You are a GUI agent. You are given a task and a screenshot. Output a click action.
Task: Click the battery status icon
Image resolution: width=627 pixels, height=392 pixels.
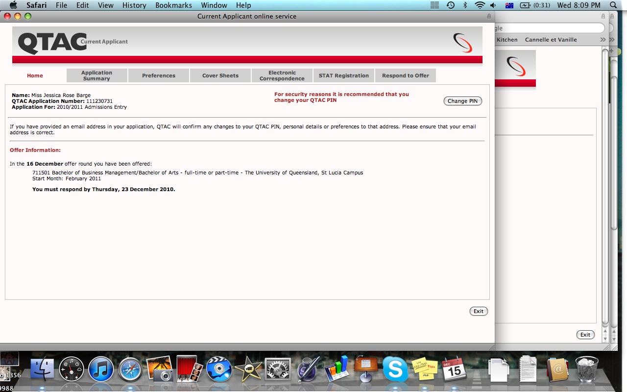(525, 5)
